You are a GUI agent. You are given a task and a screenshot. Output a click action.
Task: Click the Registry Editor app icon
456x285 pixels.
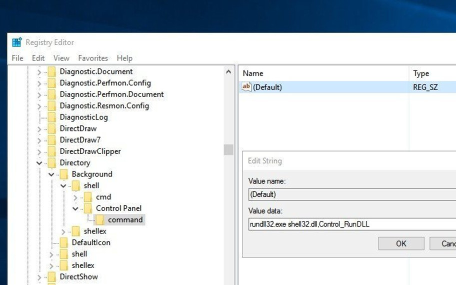pyautogui.click(x=17, y=42)
